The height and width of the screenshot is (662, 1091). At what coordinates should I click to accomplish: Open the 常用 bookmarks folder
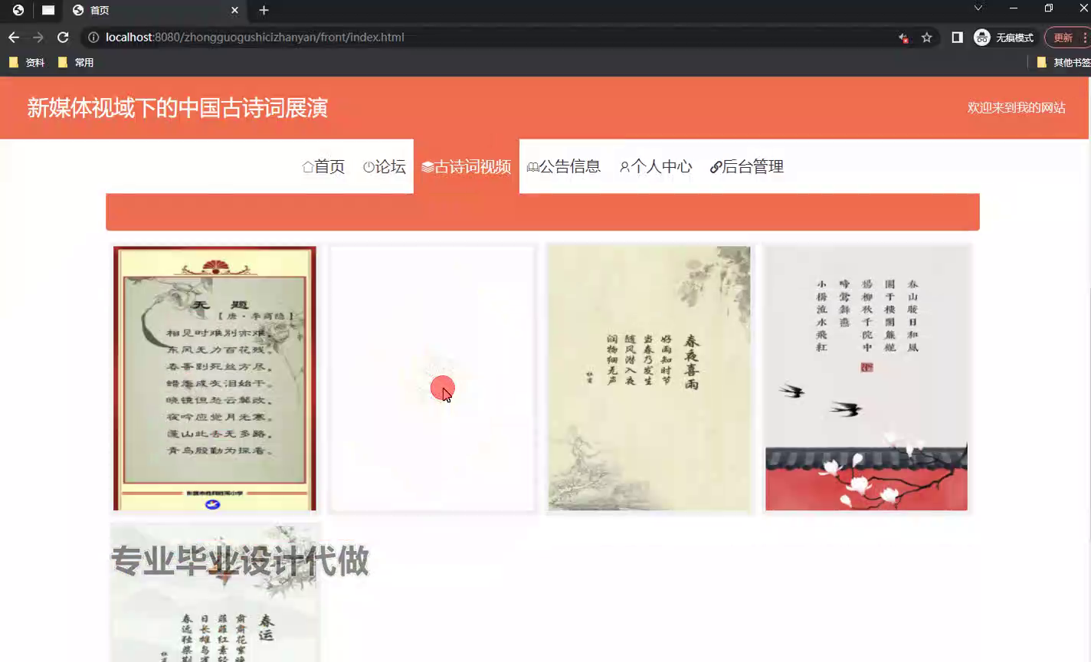point(76,62)
